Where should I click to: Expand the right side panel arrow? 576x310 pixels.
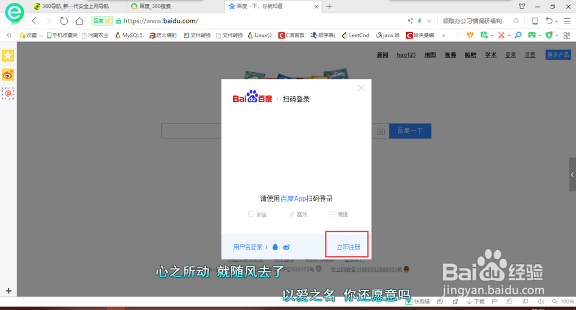coord(573,175)
